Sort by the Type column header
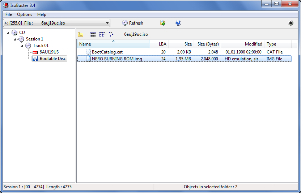Screen dimensions: 301x193 coord(278,44)
